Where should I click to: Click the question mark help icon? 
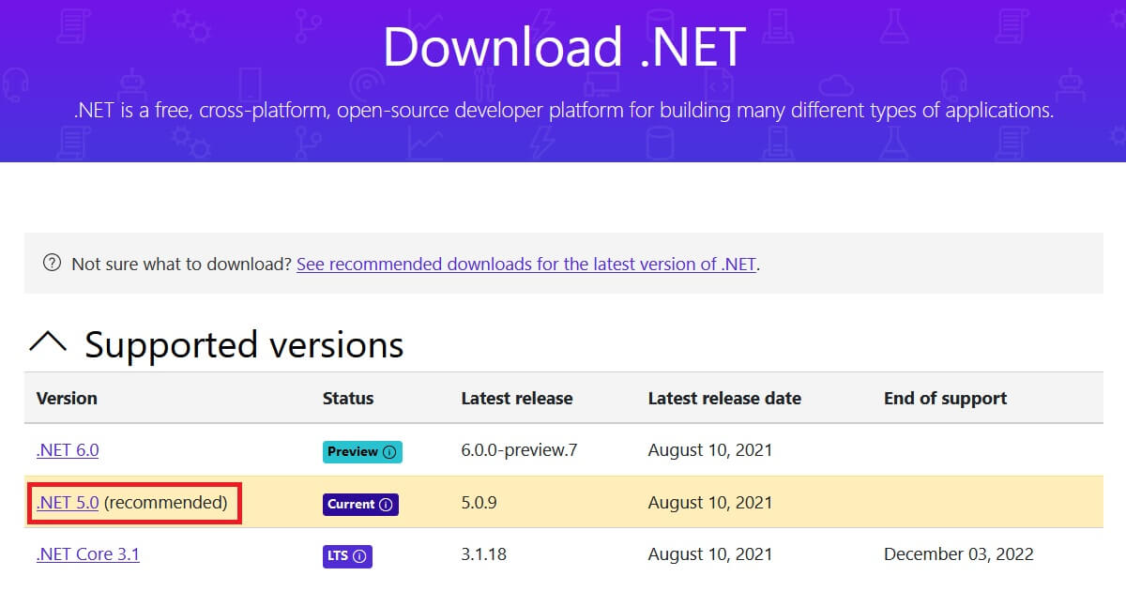pyautogui.click(x=51, y=264)
